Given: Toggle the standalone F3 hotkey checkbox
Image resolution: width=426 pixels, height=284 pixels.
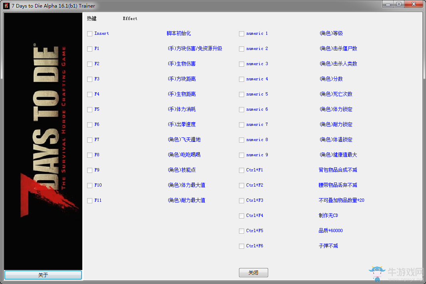Looking at the screenshot, I should (x=90, y=79).
